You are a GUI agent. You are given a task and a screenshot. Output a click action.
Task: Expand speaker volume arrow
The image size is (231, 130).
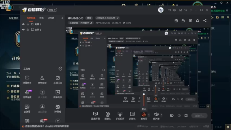pyautogui.click(x=161, y=115)
